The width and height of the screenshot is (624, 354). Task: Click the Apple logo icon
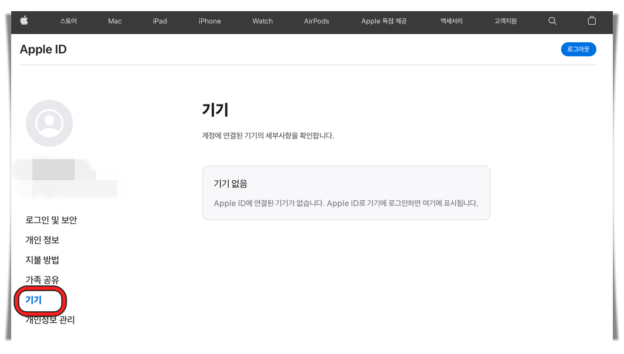pyautogui.click(x=24, y=21)
